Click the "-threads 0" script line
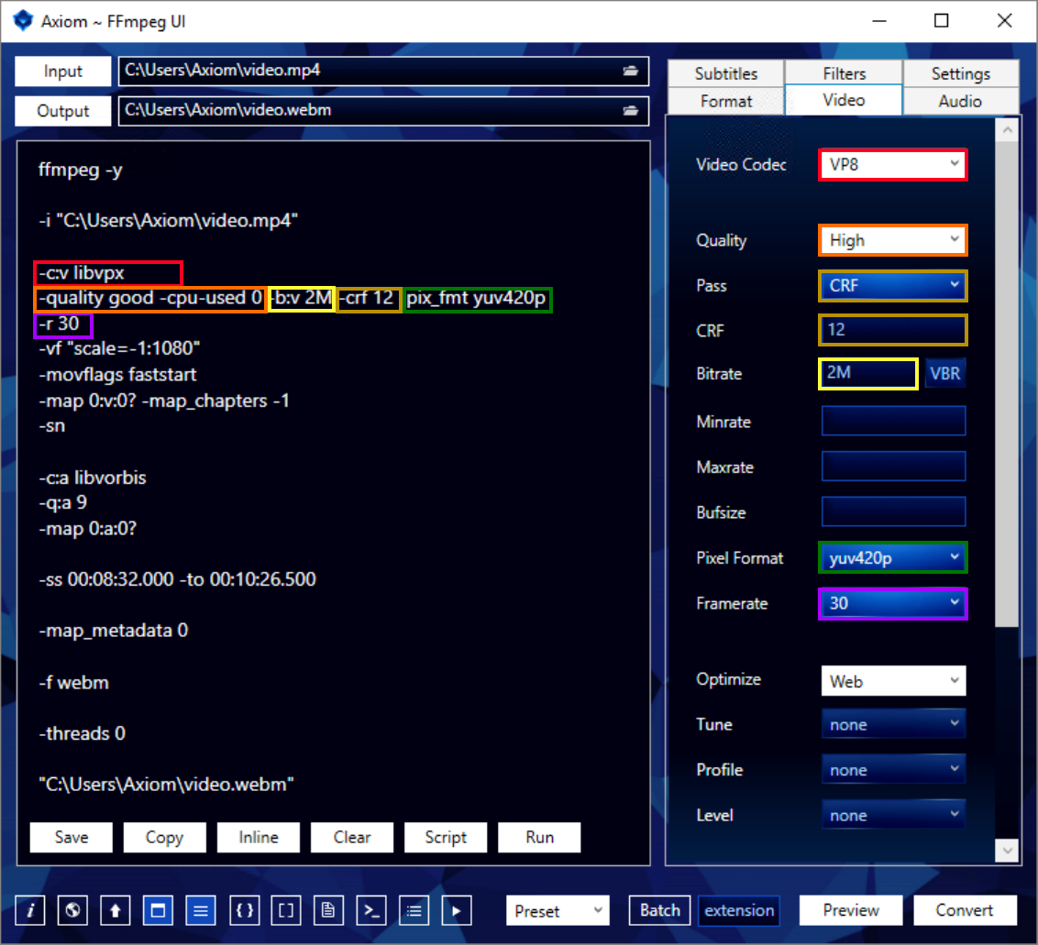The height and width of the screenshot is (945, 1038). click(83, 733)
